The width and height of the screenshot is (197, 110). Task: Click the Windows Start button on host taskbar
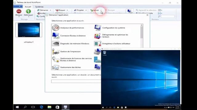coord(17,107)
